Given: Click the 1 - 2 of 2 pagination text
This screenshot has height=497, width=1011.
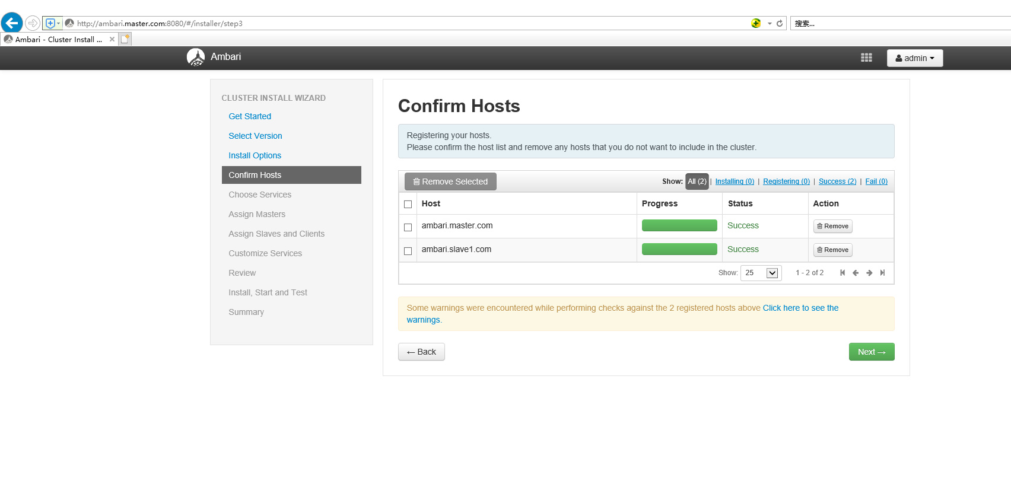Looking at the screenshot, I should click(x=809, y=273).
